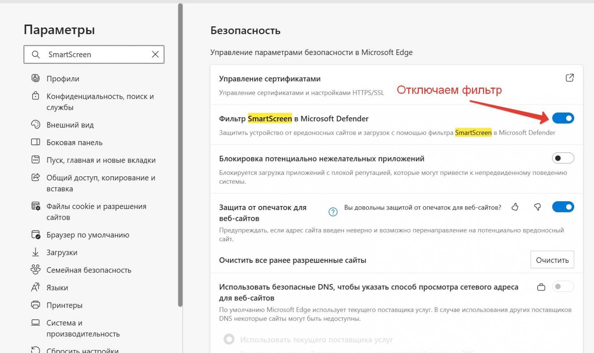Click the Очистить button
This screenshot has width=594, height=353.
tap(552, 260)
